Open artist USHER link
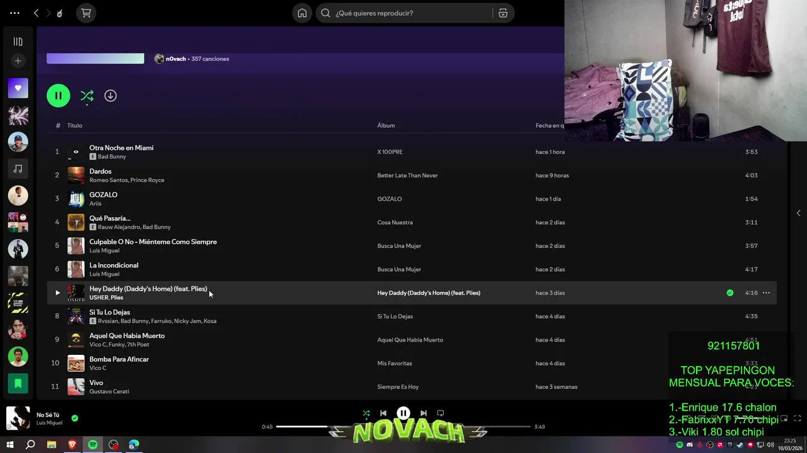Image resolution: width=807 pixels, height=453 pixels. [x=98, y=298]
